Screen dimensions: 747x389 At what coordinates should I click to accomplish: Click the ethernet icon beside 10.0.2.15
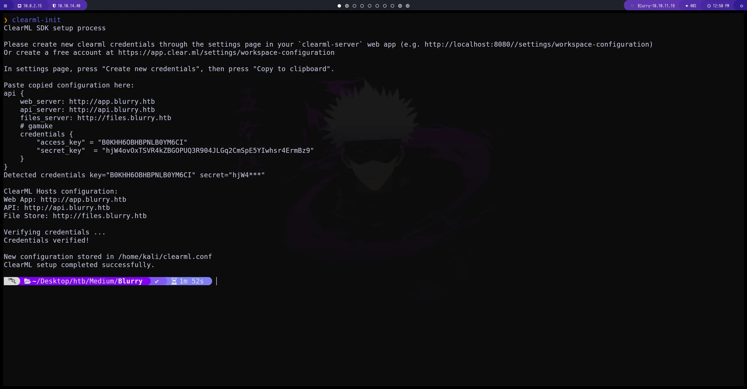tap(20, 6)
